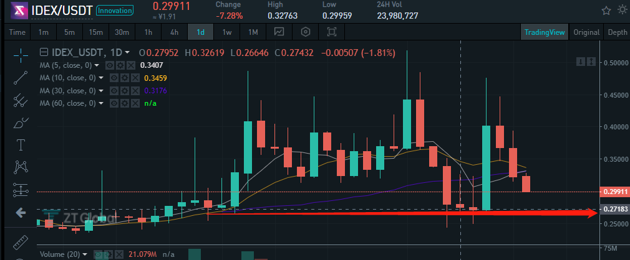This screenshot has width=630, height=260.
Task: Expand MA (5, close, 0) dropdown arrow
Action: (97, 65)
